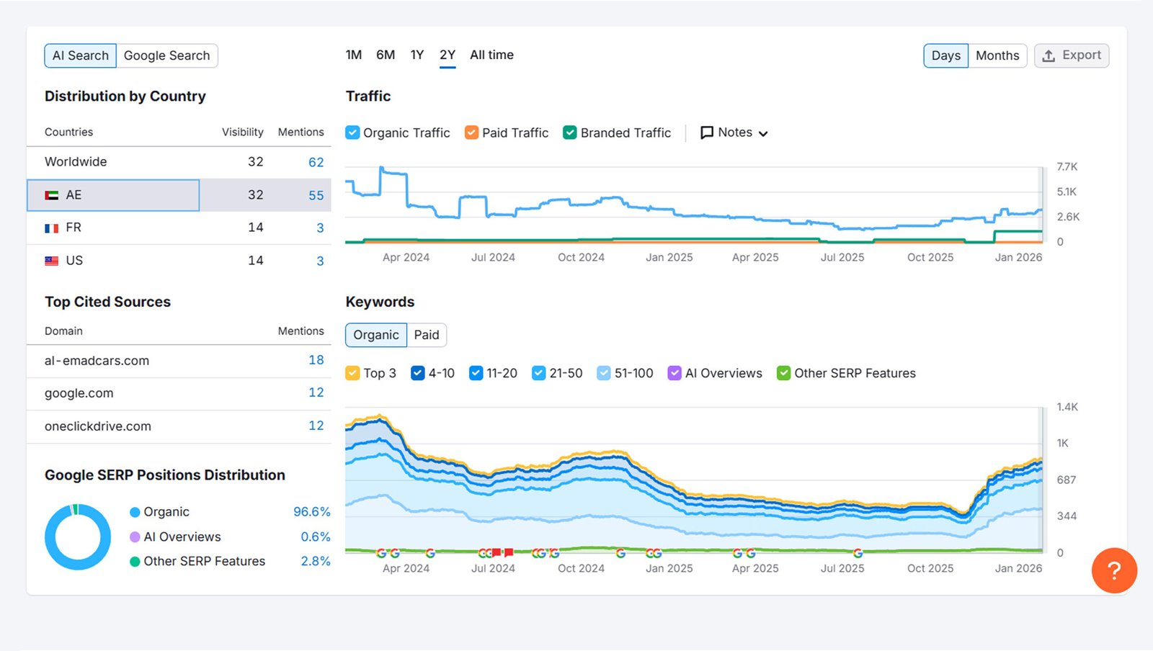Open mentions for al-emadcars.com
The height and width of the screenshot is (651, 1153).
[x=316, y=361]
